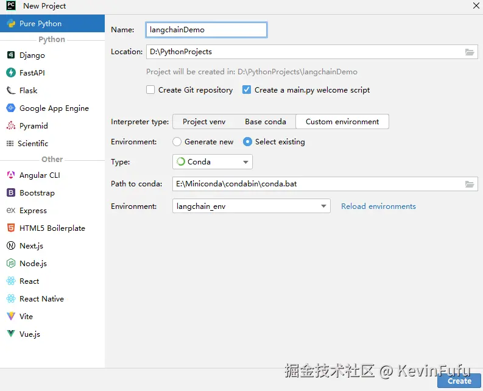Click the Angular CLI icon
483x391 pixels.
pos(11,175)
